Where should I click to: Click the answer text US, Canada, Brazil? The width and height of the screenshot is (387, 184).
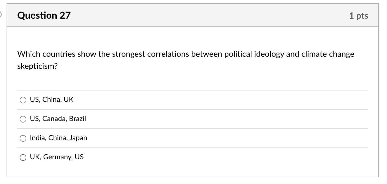[x=58, y=118]
